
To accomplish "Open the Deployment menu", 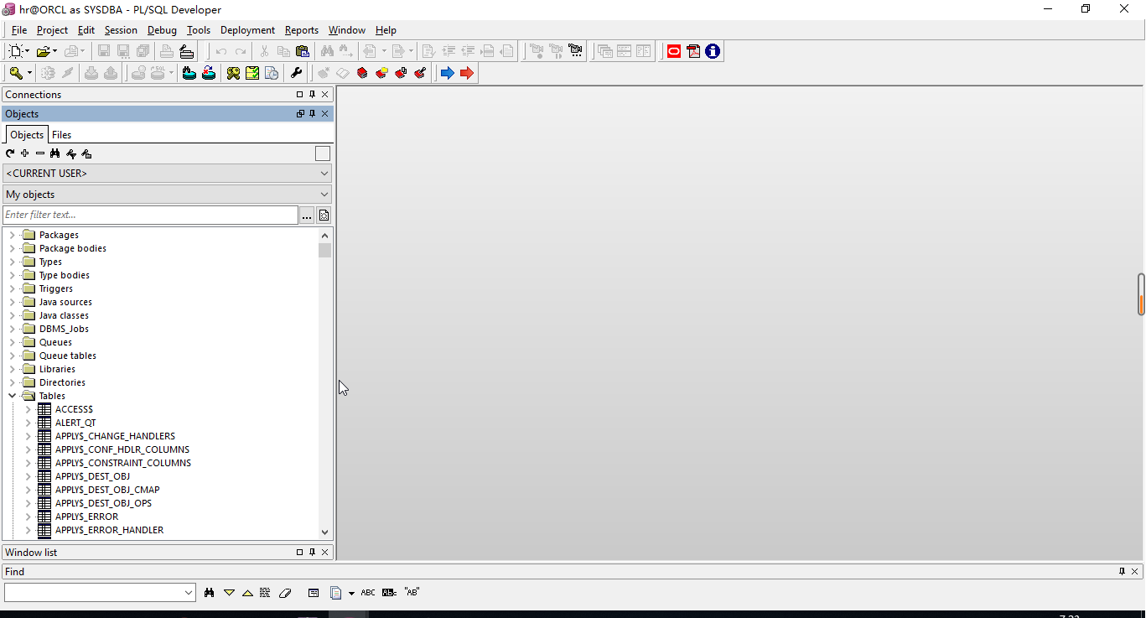I will [x=247, y=30].
